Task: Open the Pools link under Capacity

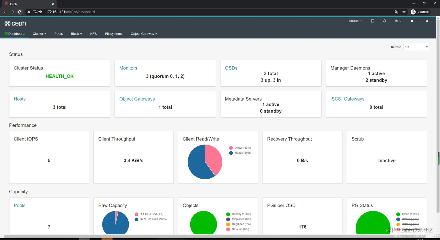Action: 19,205
